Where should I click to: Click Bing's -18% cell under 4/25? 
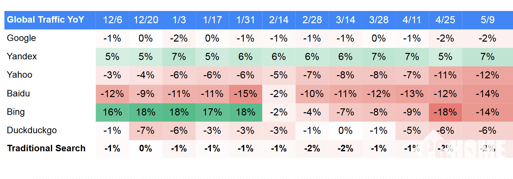coord(445,112)
